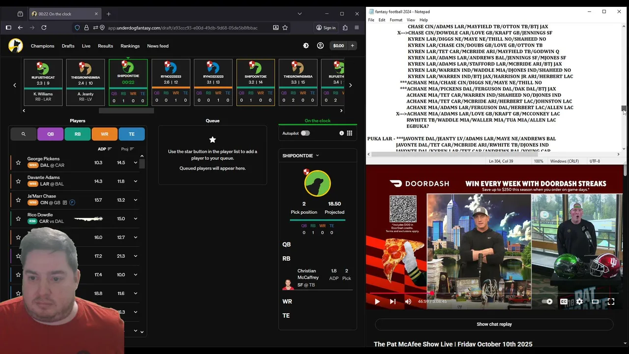Open the browser tab list dropdown
This screenshot has height=354, width=629.
coord(300,14)
